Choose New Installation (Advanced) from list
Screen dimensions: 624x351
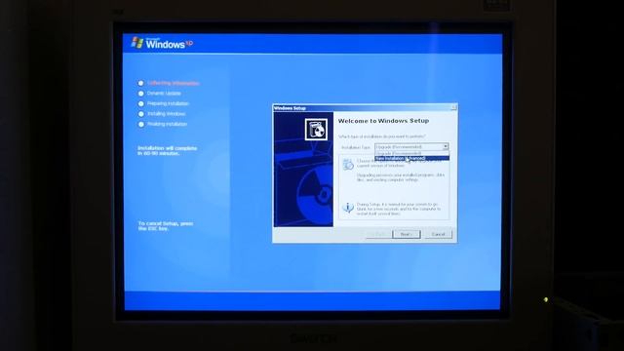[411, 158]
